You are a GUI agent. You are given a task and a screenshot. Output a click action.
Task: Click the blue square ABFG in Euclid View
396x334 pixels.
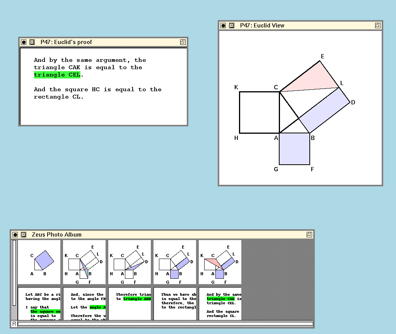tap(294, 149)
